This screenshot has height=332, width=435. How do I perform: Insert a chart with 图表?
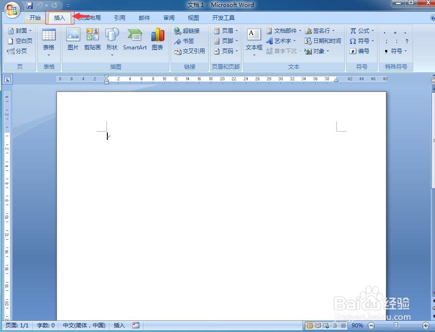pyautogui.click(x=158, y=39)
